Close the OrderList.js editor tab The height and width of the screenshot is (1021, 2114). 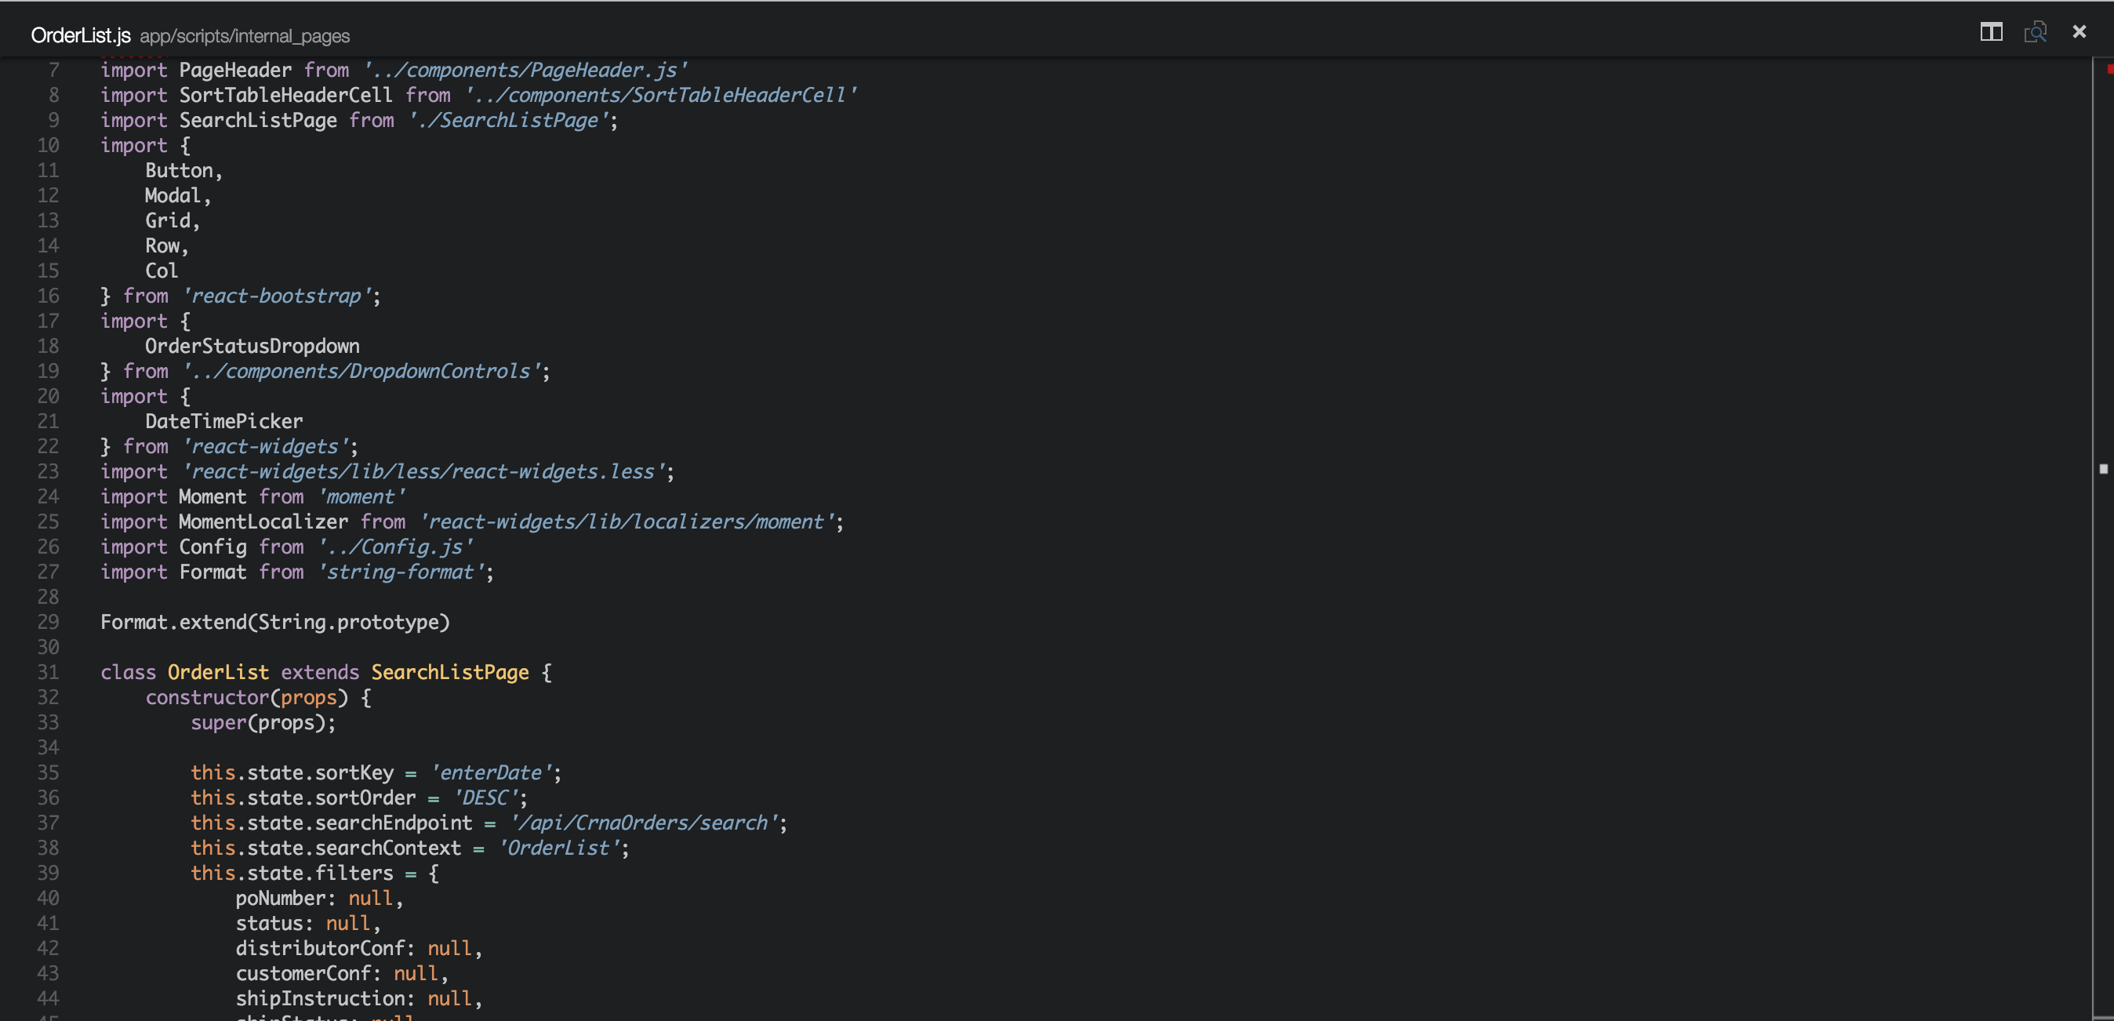pos(2079,32)
